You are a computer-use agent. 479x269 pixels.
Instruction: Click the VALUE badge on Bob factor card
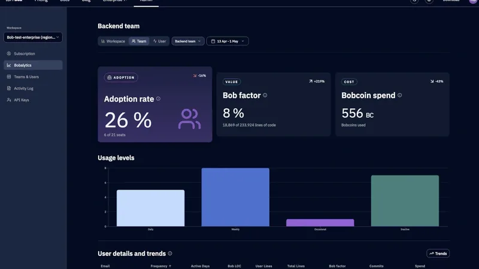232,82
